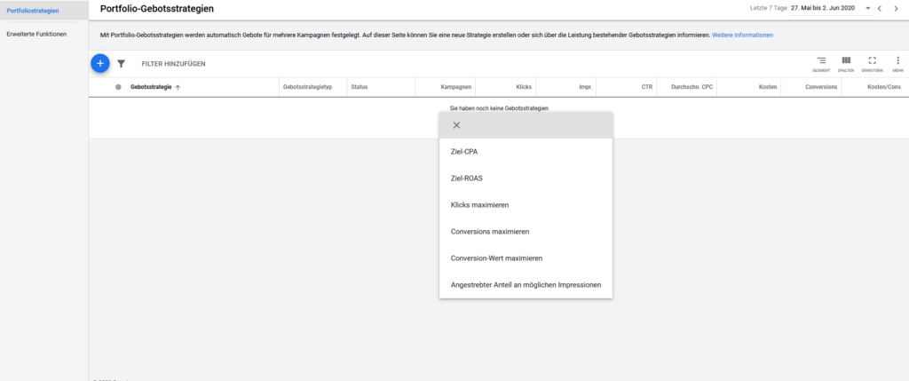The image size is (909, 381).
Task: Open the Segment icon menu
Action: [821, 60]
